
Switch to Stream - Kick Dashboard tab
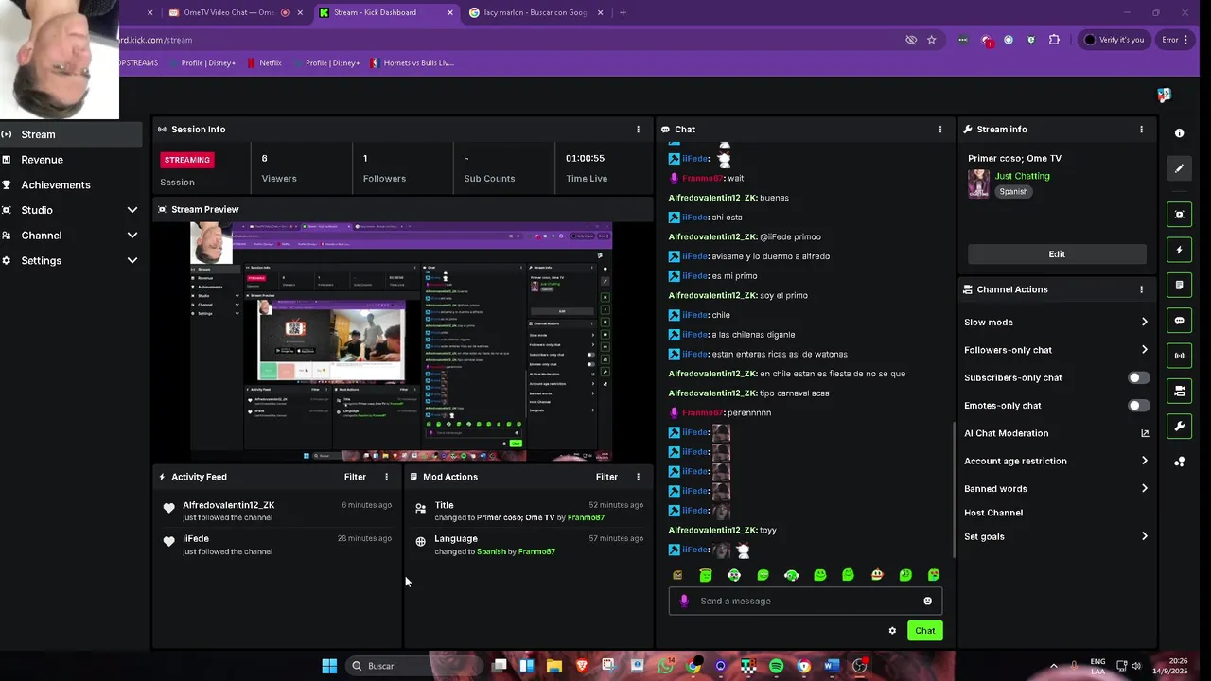[385, 12]
